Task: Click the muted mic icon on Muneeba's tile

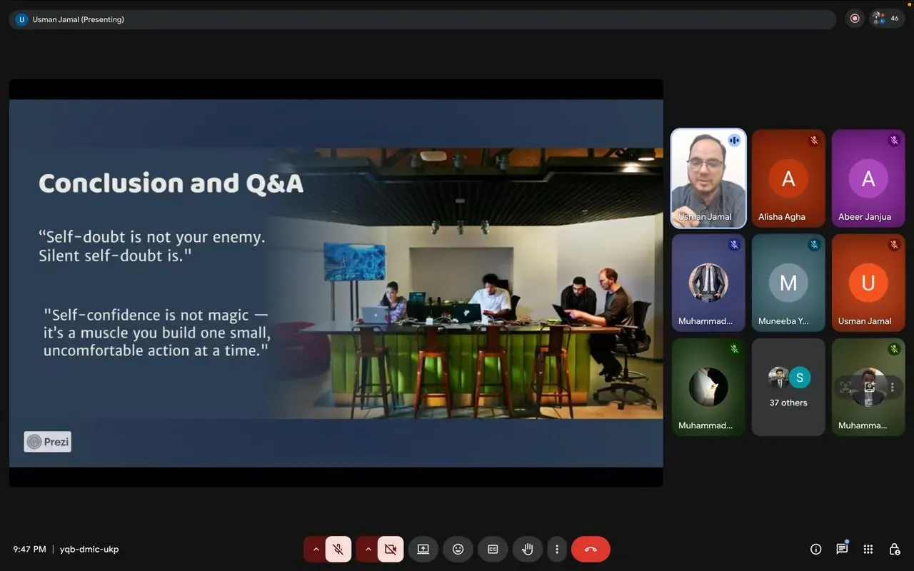Action: tap(814, 245)
